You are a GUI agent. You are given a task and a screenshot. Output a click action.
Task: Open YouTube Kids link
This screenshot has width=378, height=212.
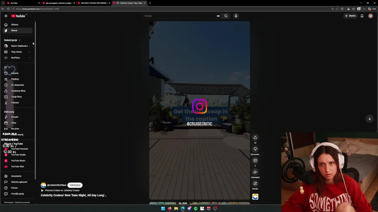point(17,166)
